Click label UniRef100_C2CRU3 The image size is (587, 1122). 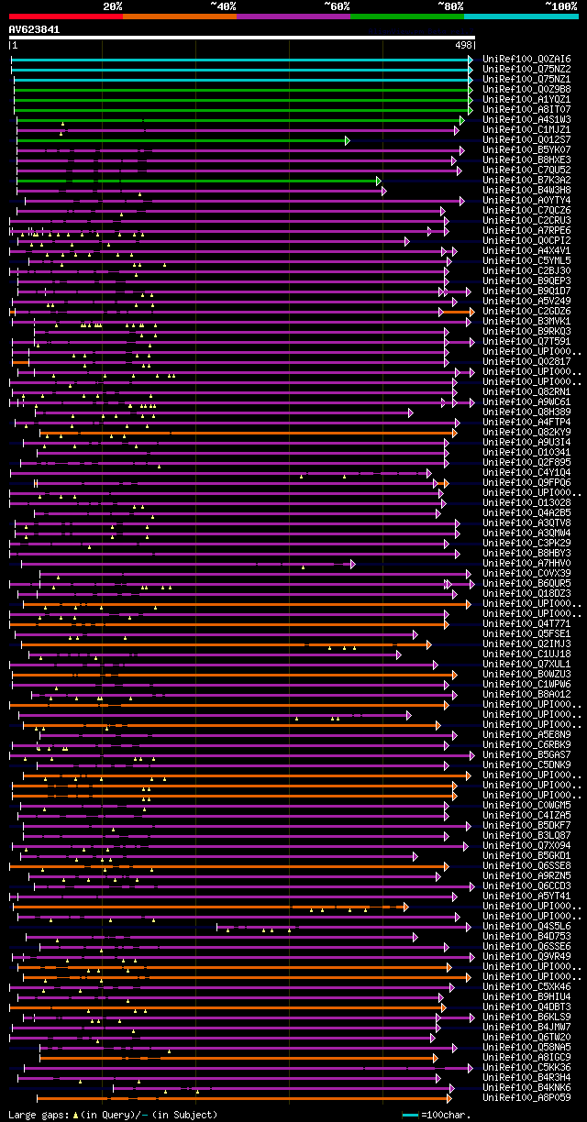point(526,220)
